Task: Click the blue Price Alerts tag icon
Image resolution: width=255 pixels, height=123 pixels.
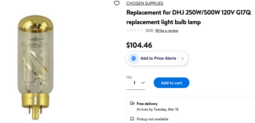Action: [133, 59]
